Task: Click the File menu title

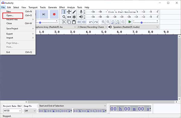Action: tap(3, 8)
